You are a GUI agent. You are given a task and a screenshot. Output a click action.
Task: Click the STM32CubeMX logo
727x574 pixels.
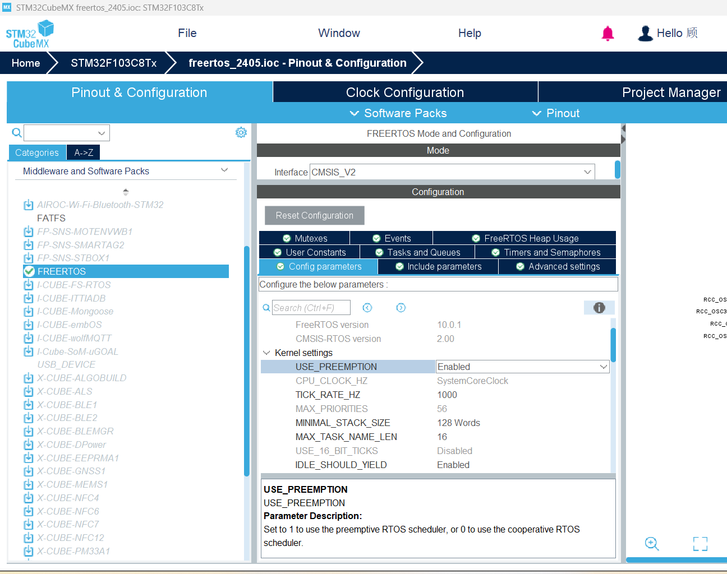pos(30,34)
